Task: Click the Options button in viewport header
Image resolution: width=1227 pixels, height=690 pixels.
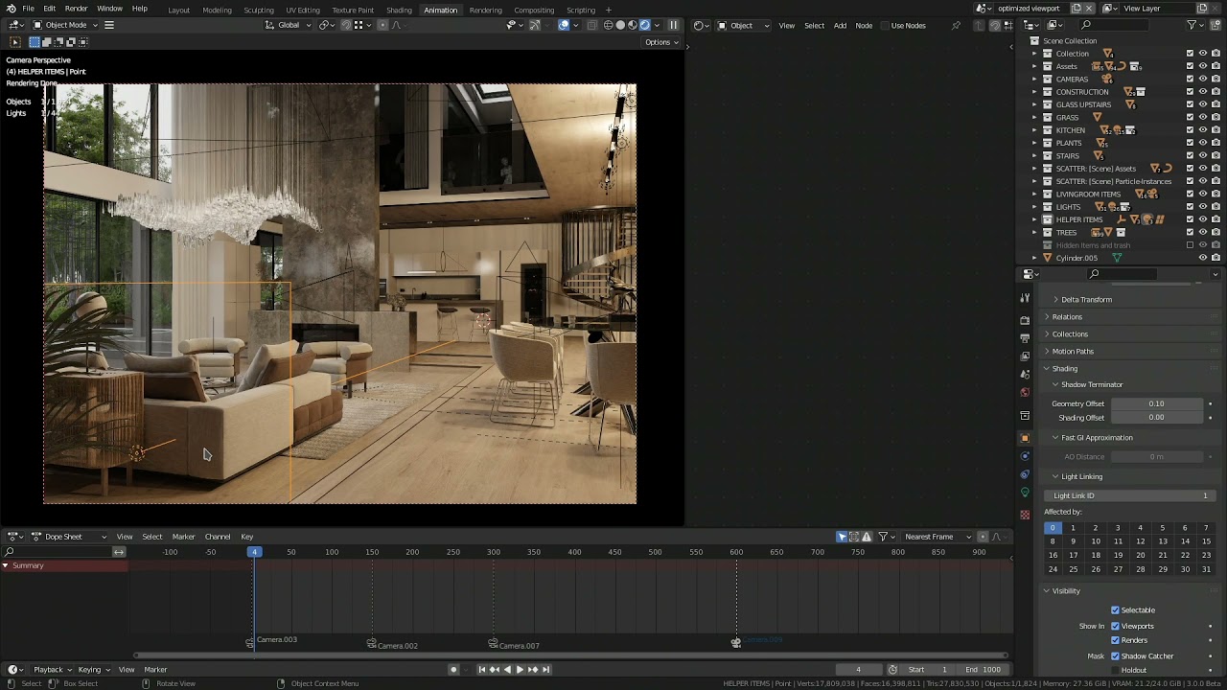Action: pos(660,42)
